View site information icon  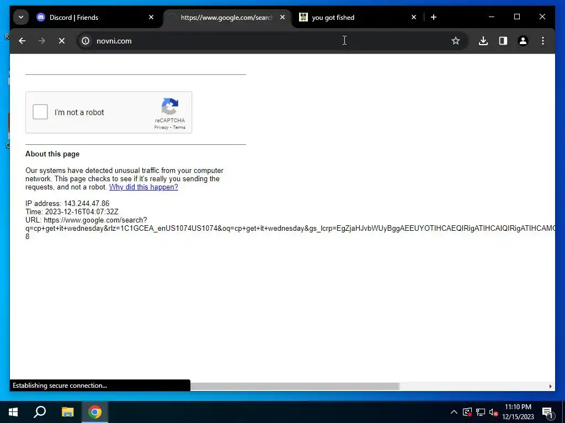[86, 41]
